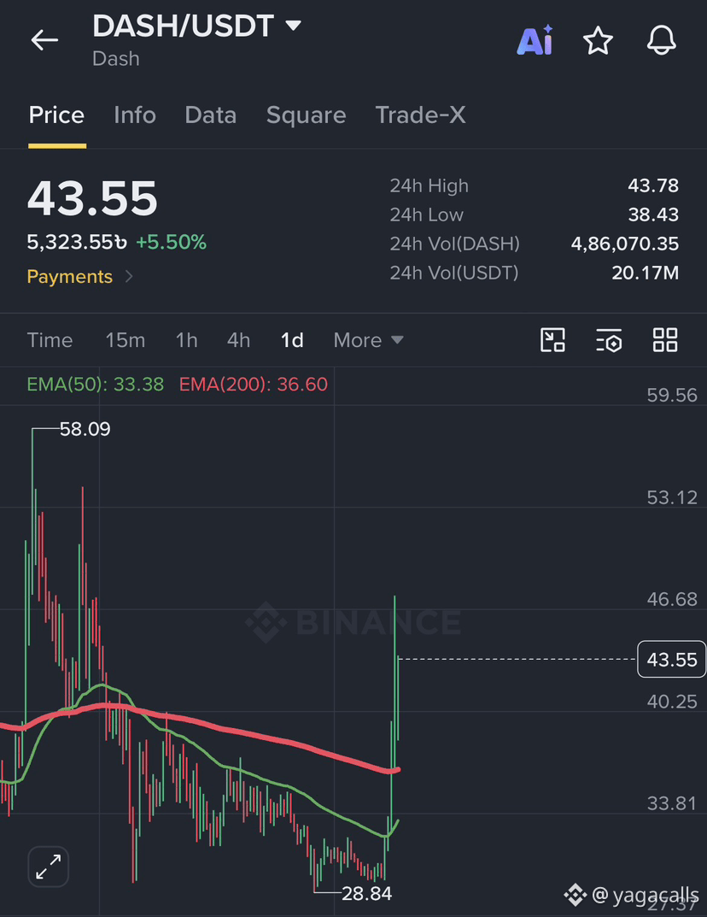Viewport: 707px width, 917px height.
Task: Switch to the Info tab
Action: click(x=135, y=115)
